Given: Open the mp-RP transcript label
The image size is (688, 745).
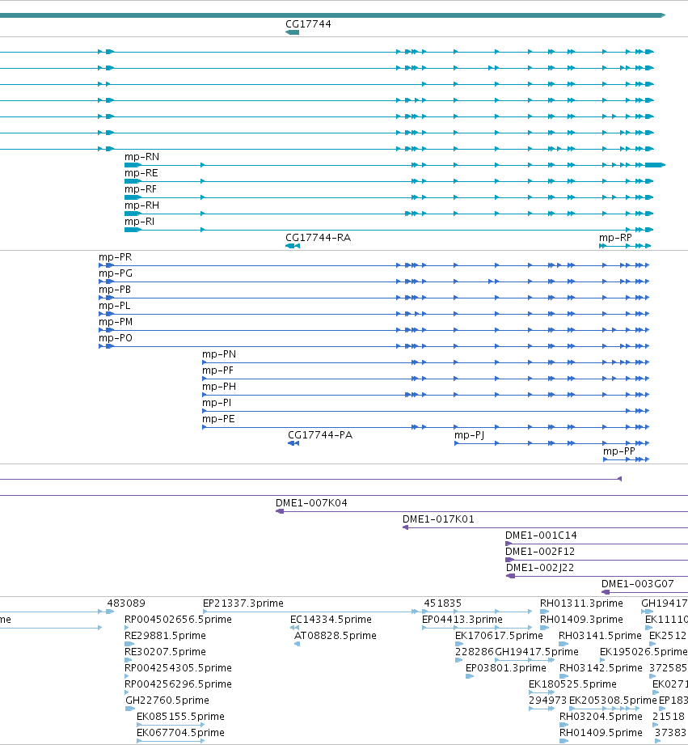Looking at the screenshot, I should click(615, 238).
